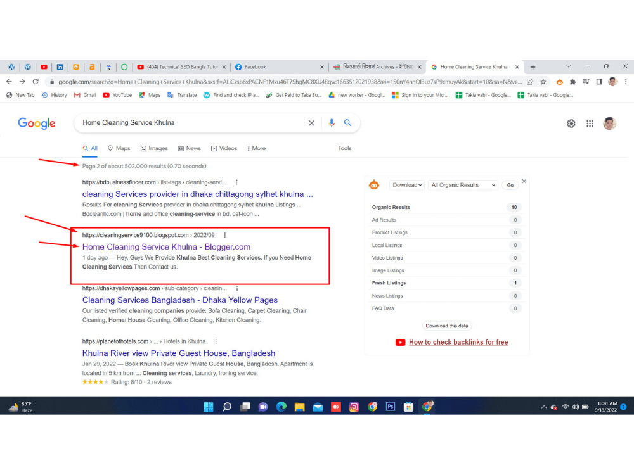634x475 pixels.
Task: Open Google account profile picture
Action: click(610, 123)
